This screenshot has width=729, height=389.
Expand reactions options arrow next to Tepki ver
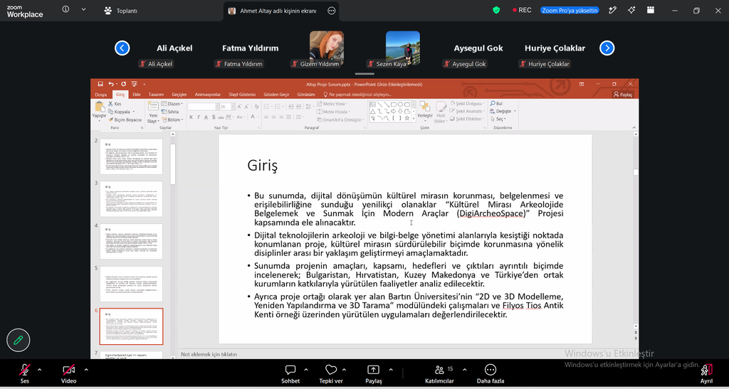pyautogui.click(x=344, y=370)
